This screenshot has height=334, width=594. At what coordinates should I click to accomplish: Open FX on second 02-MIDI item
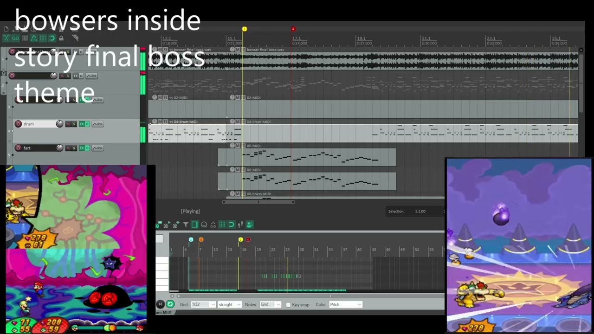(243, 97)
